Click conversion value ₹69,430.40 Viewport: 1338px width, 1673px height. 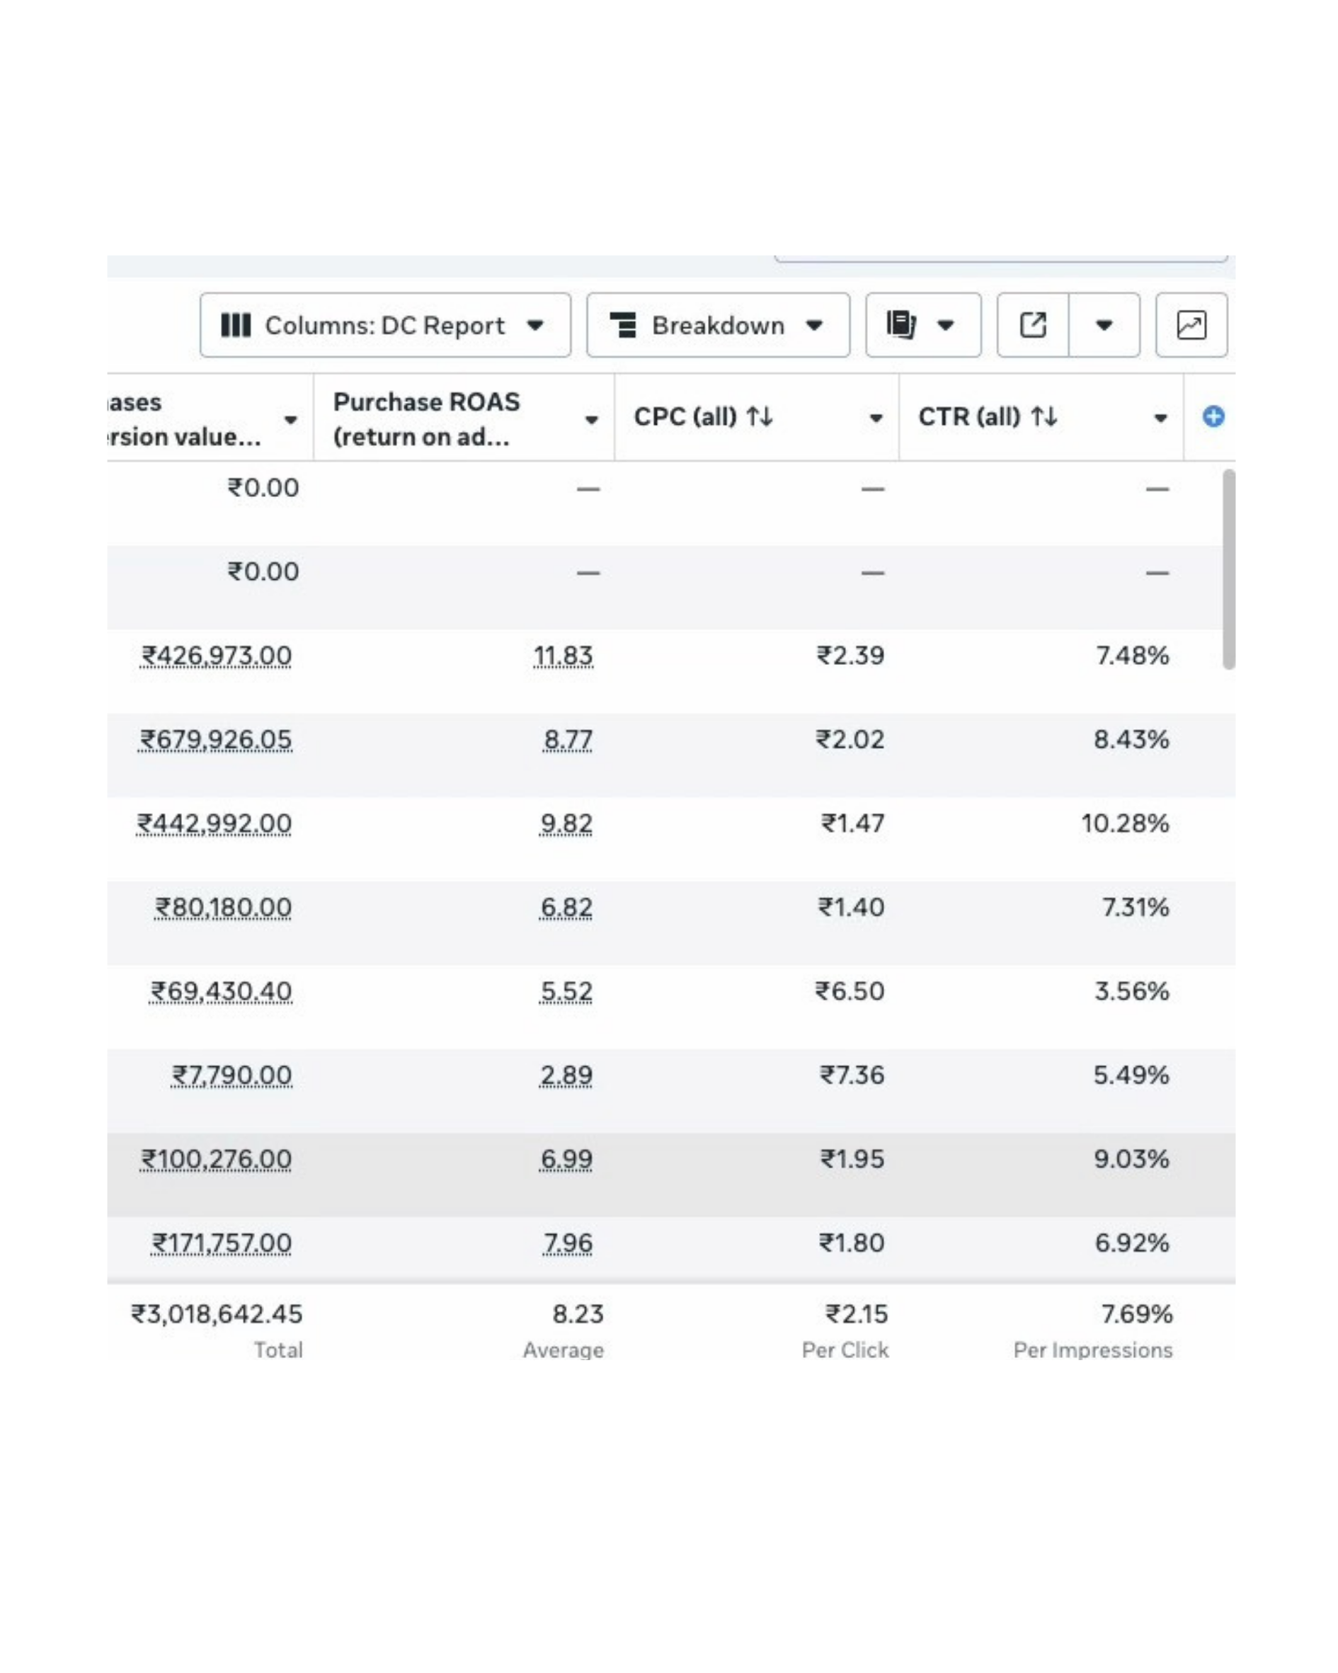click(221, 991)
